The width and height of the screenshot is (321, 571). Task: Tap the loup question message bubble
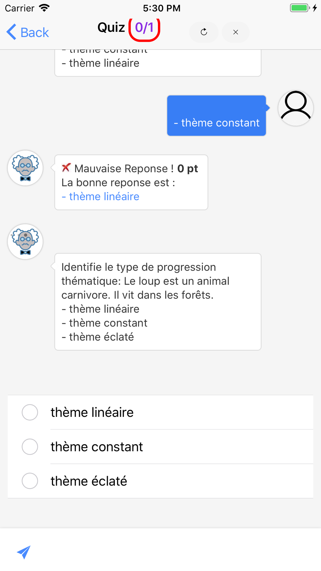[158, 302]
